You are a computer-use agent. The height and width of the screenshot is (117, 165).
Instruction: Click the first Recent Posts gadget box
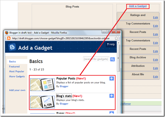pos(138,33)
